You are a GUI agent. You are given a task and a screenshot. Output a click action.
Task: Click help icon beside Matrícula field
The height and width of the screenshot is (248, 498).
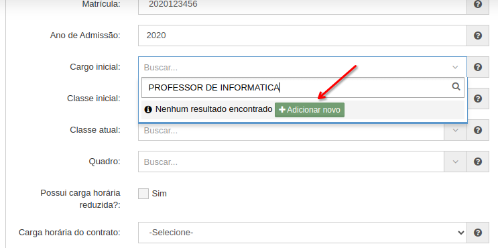coord(478,5)
